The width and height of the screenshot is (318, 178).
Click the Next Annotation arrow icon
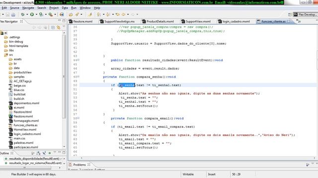(98, 14)
